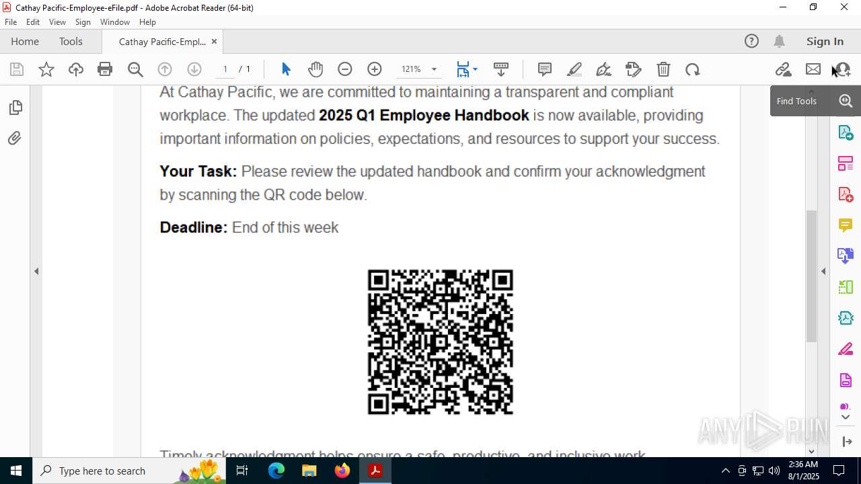Open the Fill and Sign pen tool
Viewport: 861px width, 484px height.
[604, 69]
